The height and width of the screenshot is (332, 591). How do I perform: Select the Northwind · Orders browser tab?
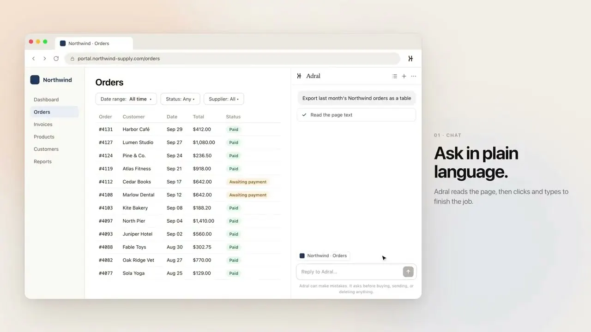(x=94, y=43)
